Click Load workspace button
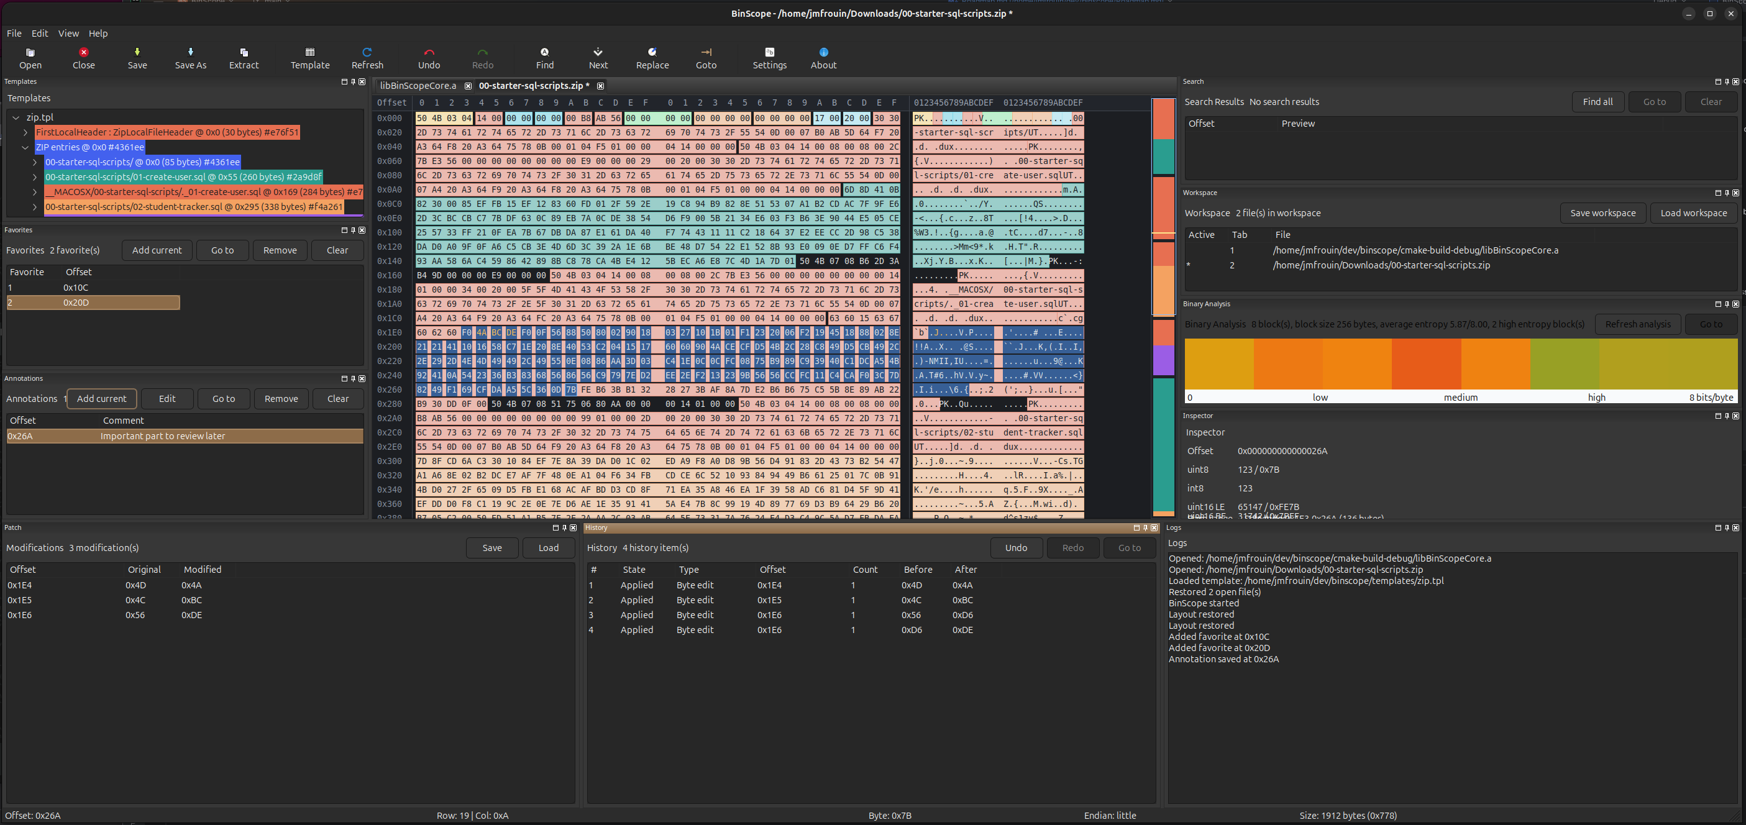The image size is (1746, 825). [1693, 213]
